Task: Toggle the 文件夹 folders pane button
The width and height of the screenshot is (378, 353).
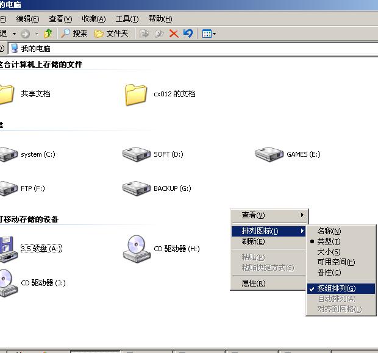Action: point(111,34)
